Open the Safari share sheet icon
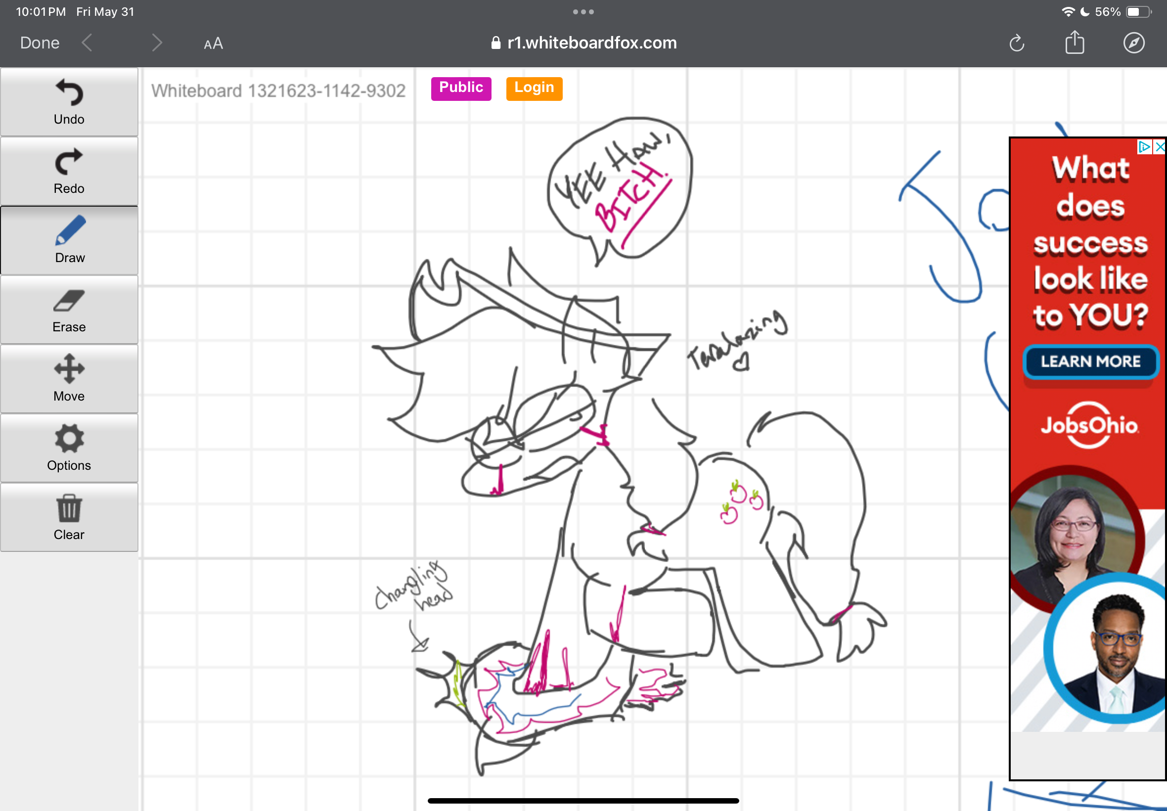Screen dimensions: 1167x811 [x=1075, y=43]
